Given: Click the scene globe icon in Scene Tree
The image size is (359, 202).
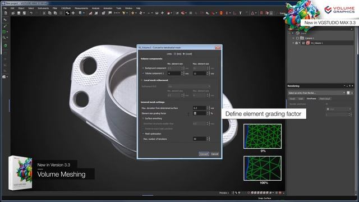Looking at the screenshot, I should click(298, 33).
